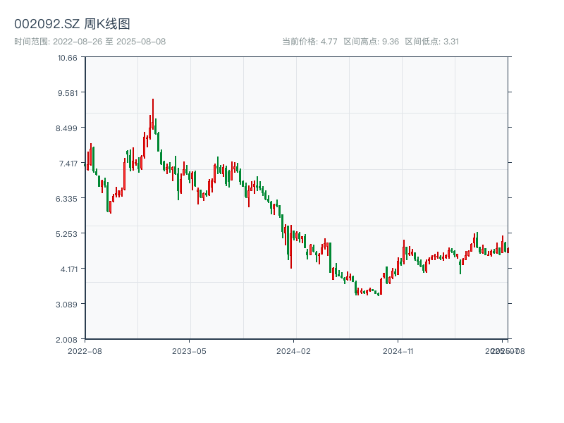Screen dimensions: 564x423
Task: Click the 7.417 price axis label
Action: pyautogui.click(x=67, y=163)
